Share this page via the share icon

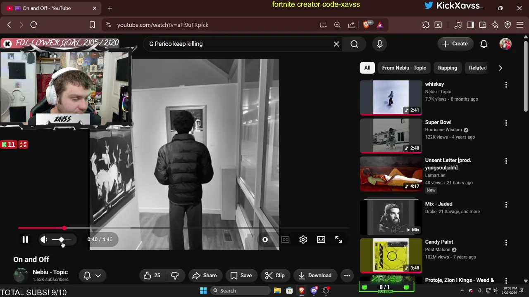351,25
